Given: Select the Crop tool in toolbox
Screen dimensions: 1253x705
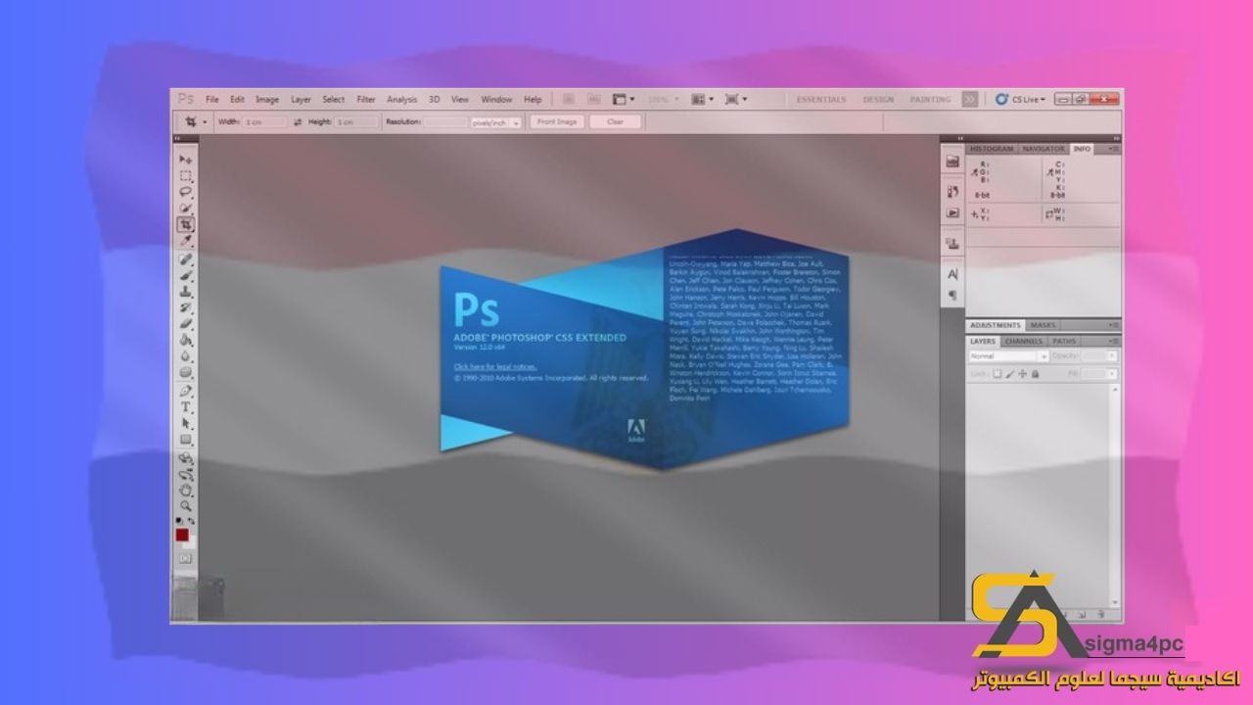Looking at the screenshot, I should pyautogui.click(x=186, y=223).
